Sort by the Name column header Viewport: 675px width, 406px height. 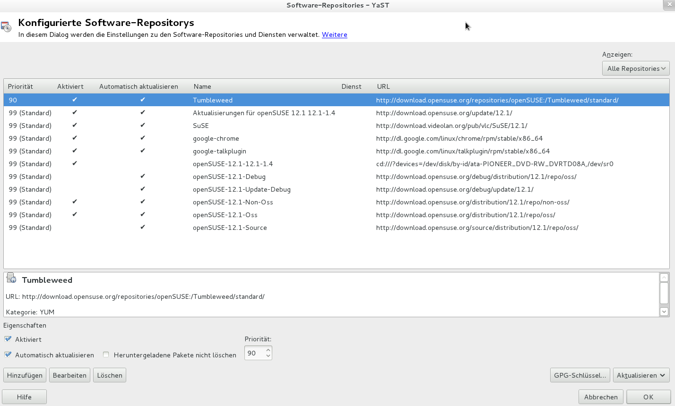202,86
